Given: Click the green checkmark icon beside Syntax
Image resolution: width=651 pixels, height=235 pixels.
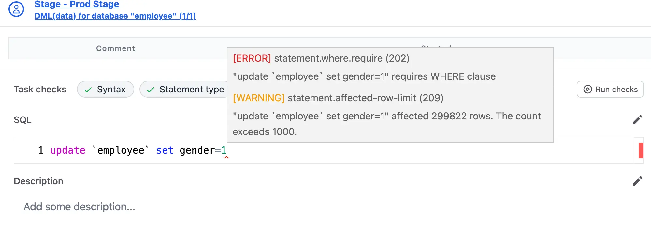Looking at the screenshot, I should point(88,90).
